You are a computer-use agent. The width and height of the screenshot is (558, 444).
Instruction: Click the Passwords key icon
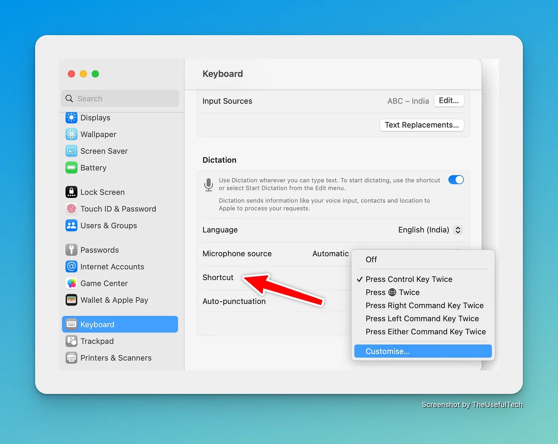pyautogui.click(x=71, y=250)
